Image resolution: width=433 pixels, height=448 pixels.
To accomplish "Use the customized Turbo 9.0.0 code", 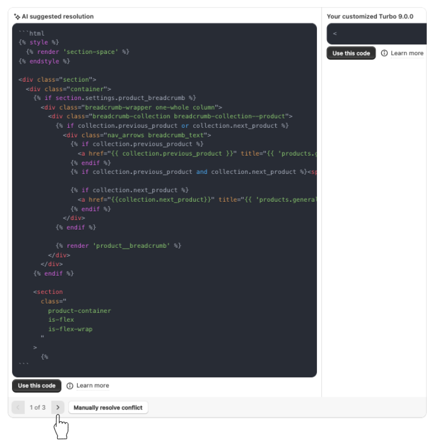I will click(351, 53).
